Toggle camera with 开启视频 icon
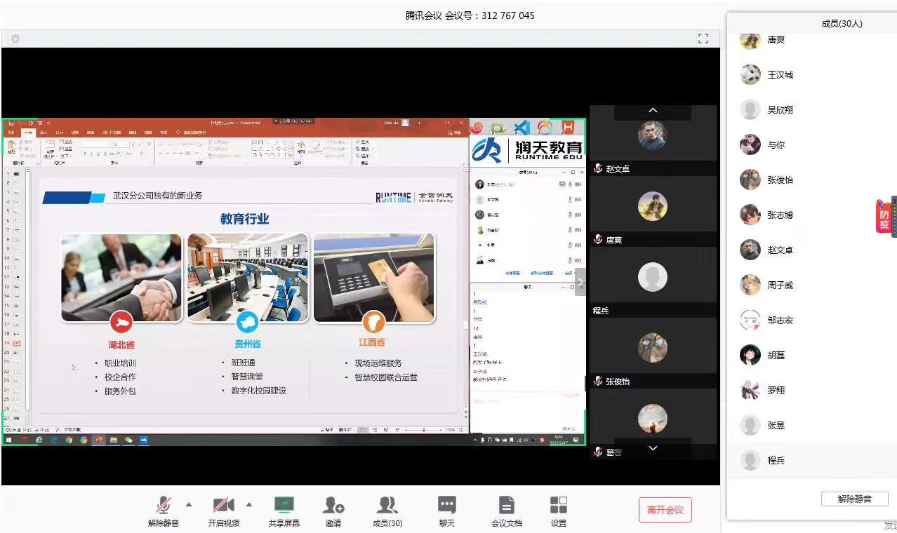897x533 pixels. [x=223, y=506]
